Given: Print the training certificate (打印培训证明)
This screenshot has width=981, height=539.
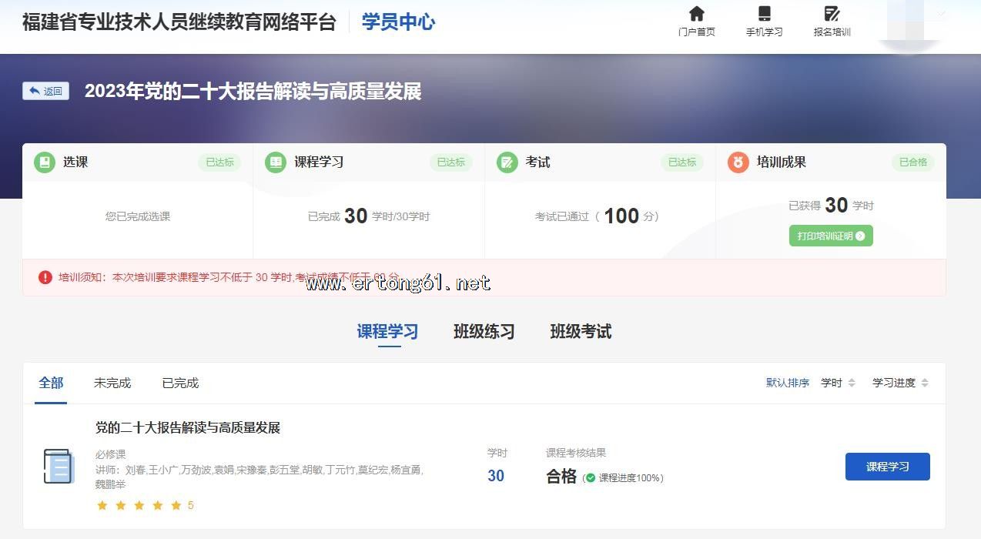Looking at the screenshot, I should point(830,236).
